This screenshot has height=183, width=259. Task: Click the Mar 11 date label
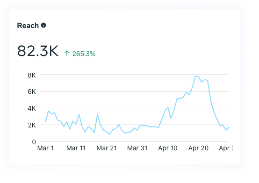[76, 148]
